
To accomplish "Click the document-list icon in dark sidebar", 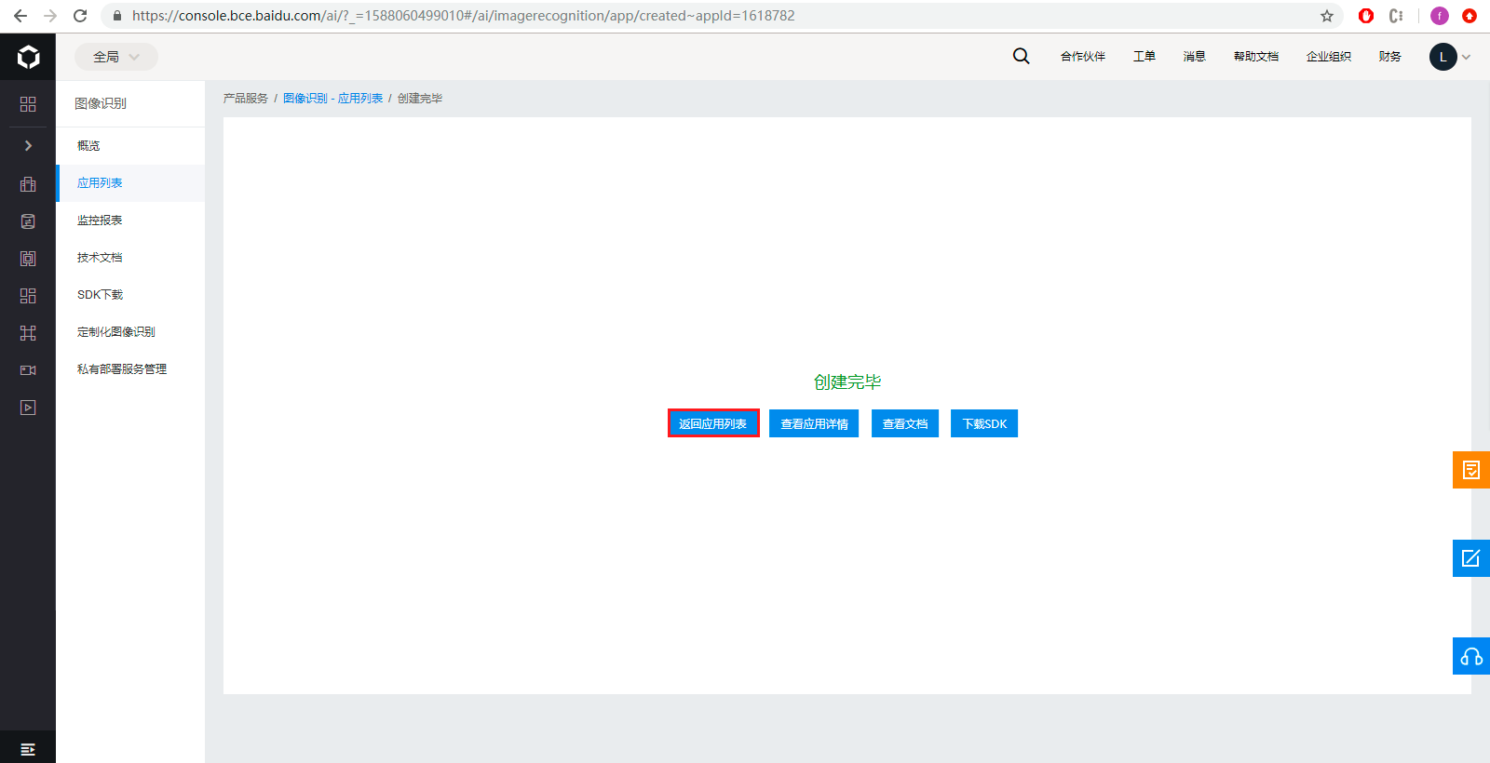I will click(28, 221).
